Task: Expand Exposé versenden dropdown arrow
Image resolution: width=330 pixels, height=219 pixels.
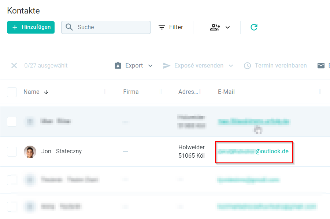Action: tap(231, 66)
